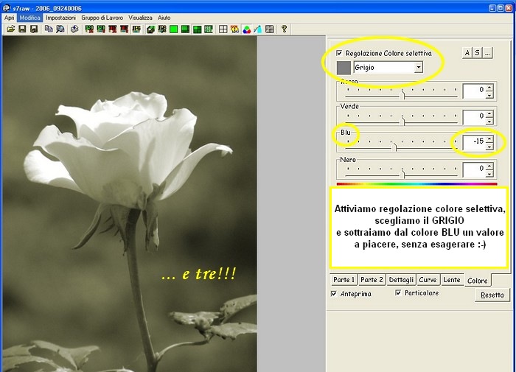Click the open folder toolbar icon
Viewport: 516px width, 372px height.
10,29
